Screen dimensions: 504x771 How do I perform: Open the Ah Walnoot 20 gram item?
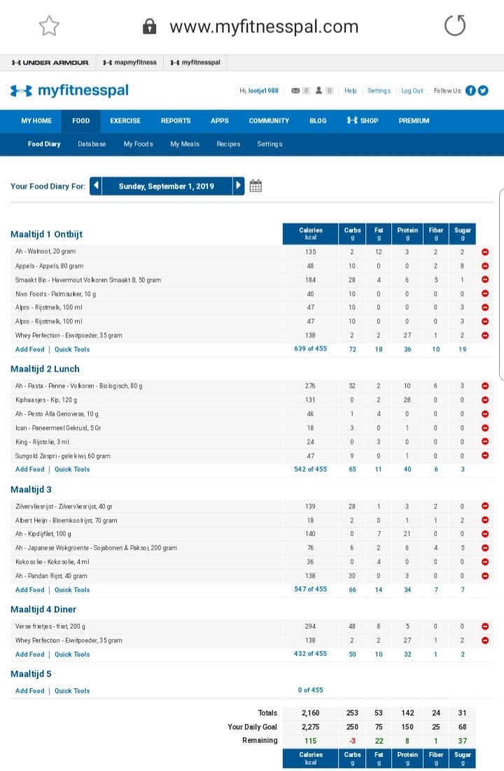[45, 252]
